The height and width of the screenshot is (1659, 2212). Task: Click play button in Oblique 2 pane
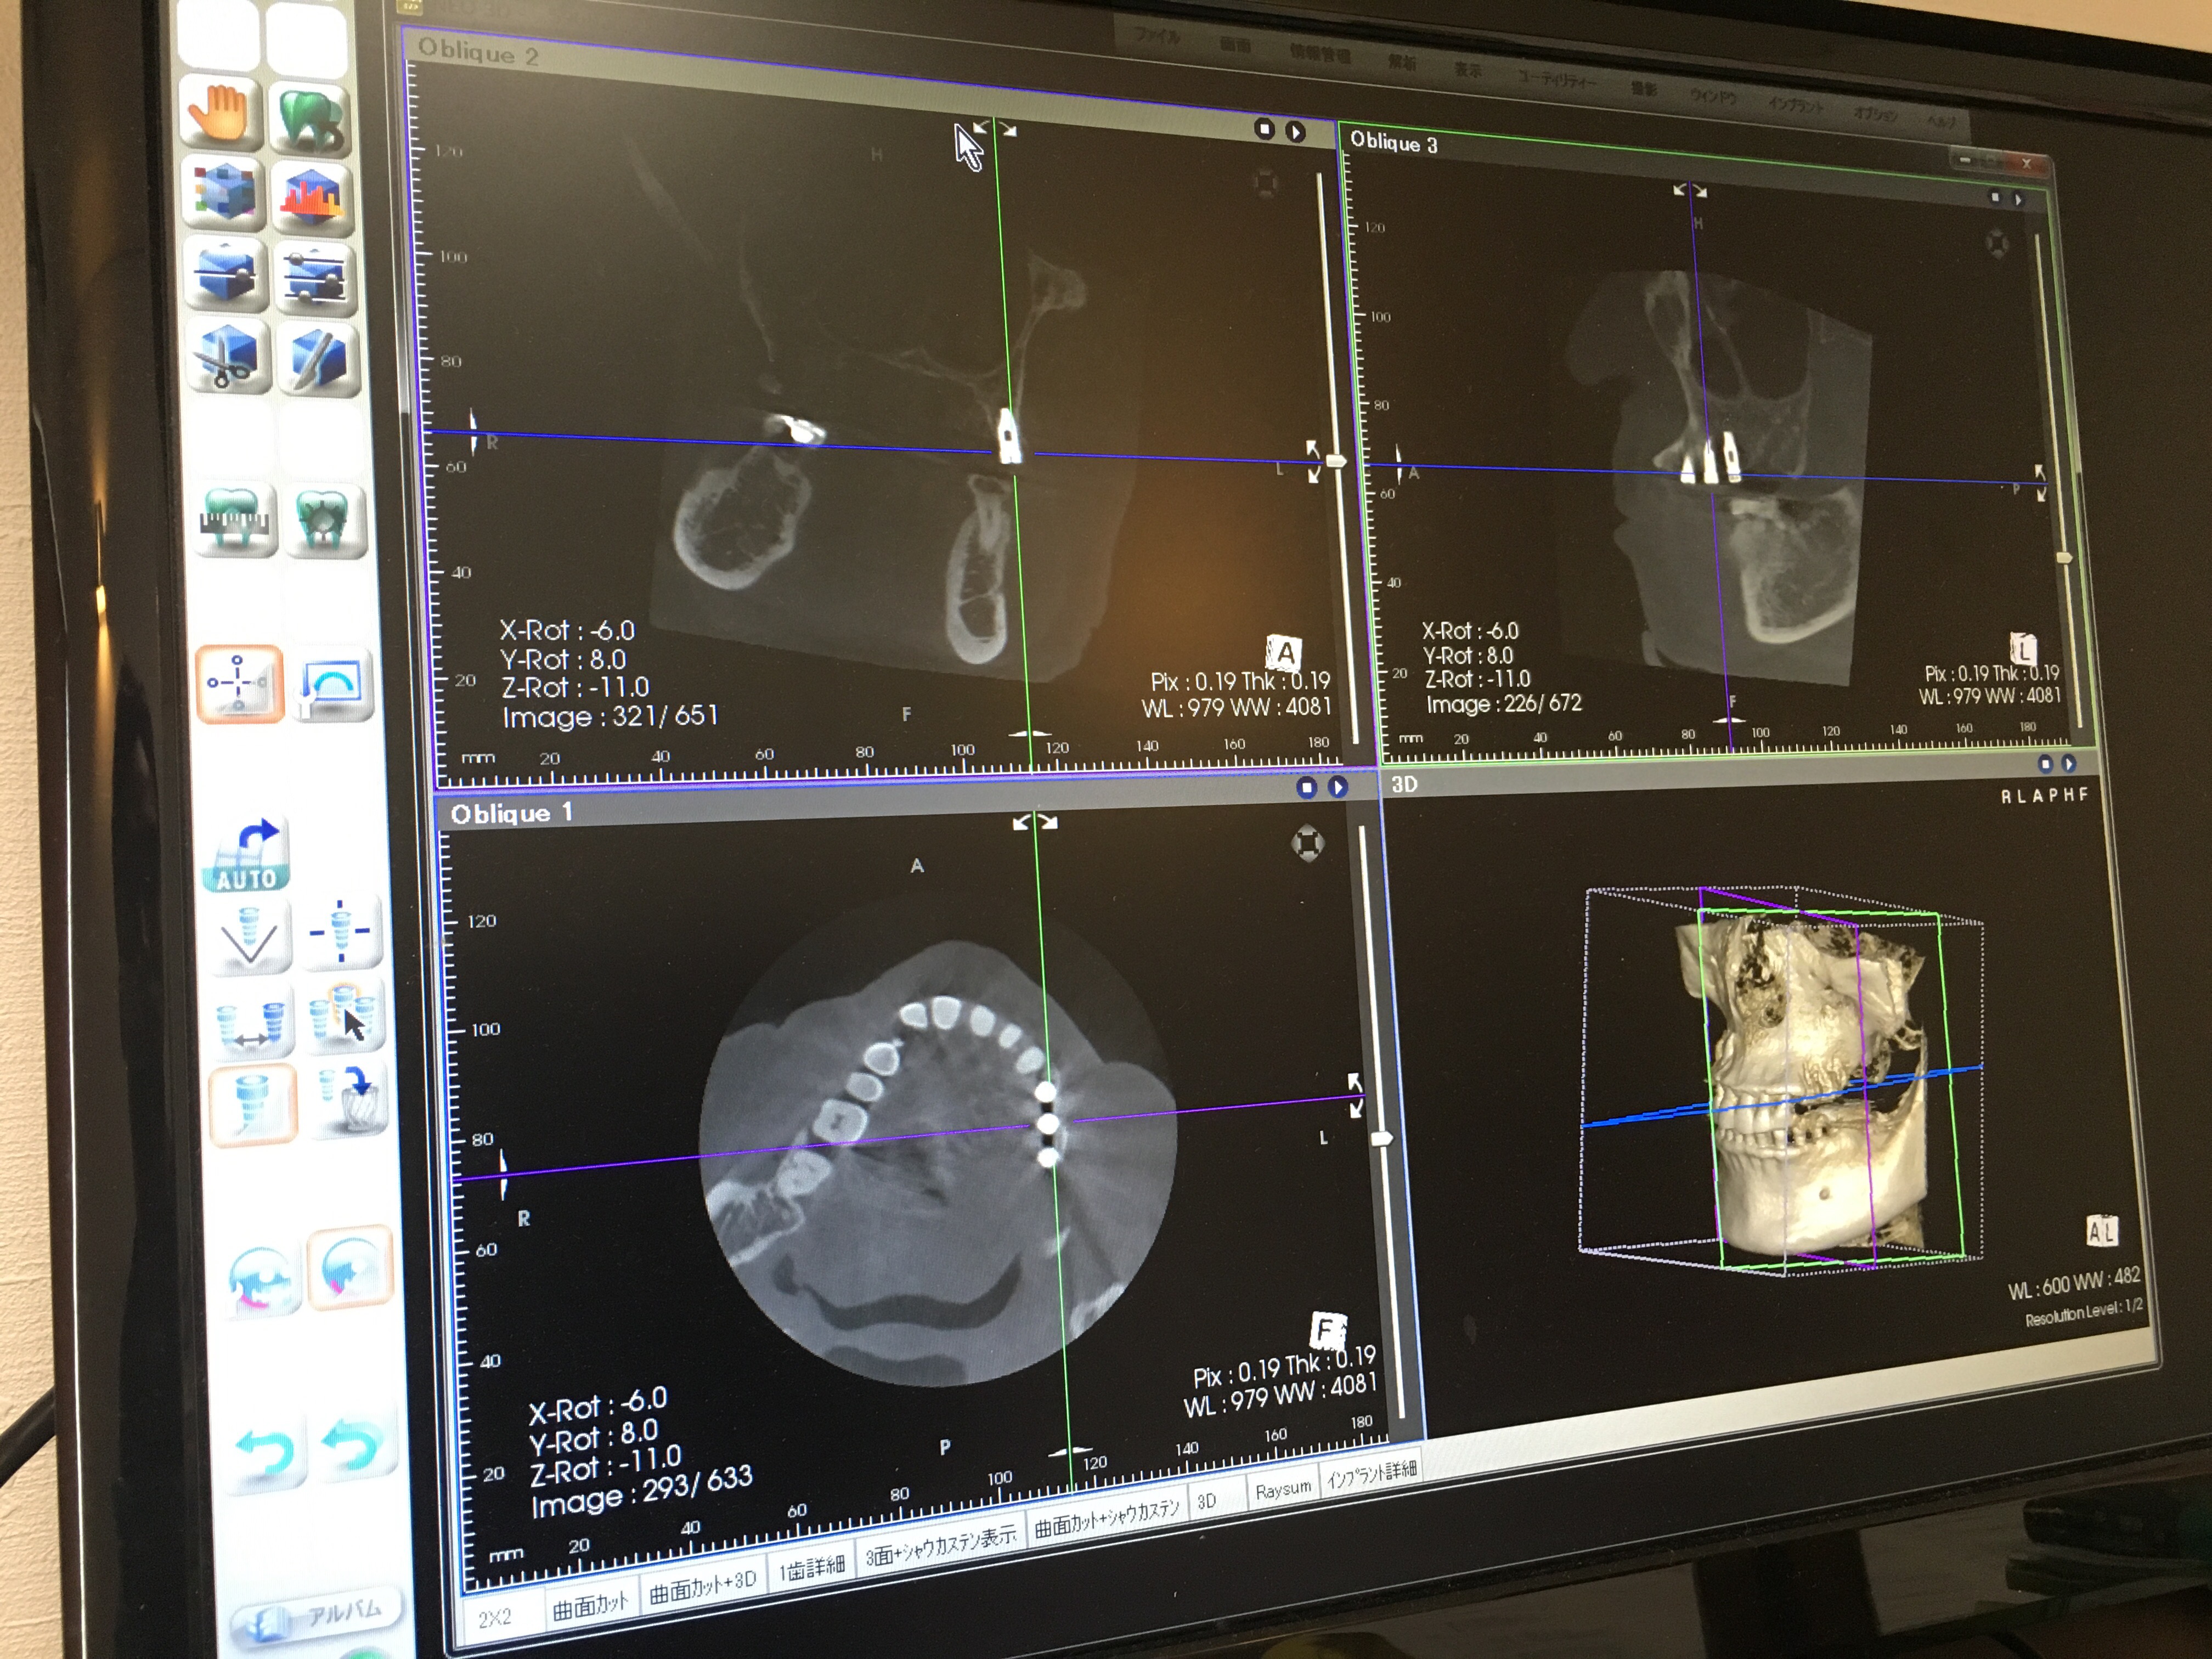[1296, 131]
